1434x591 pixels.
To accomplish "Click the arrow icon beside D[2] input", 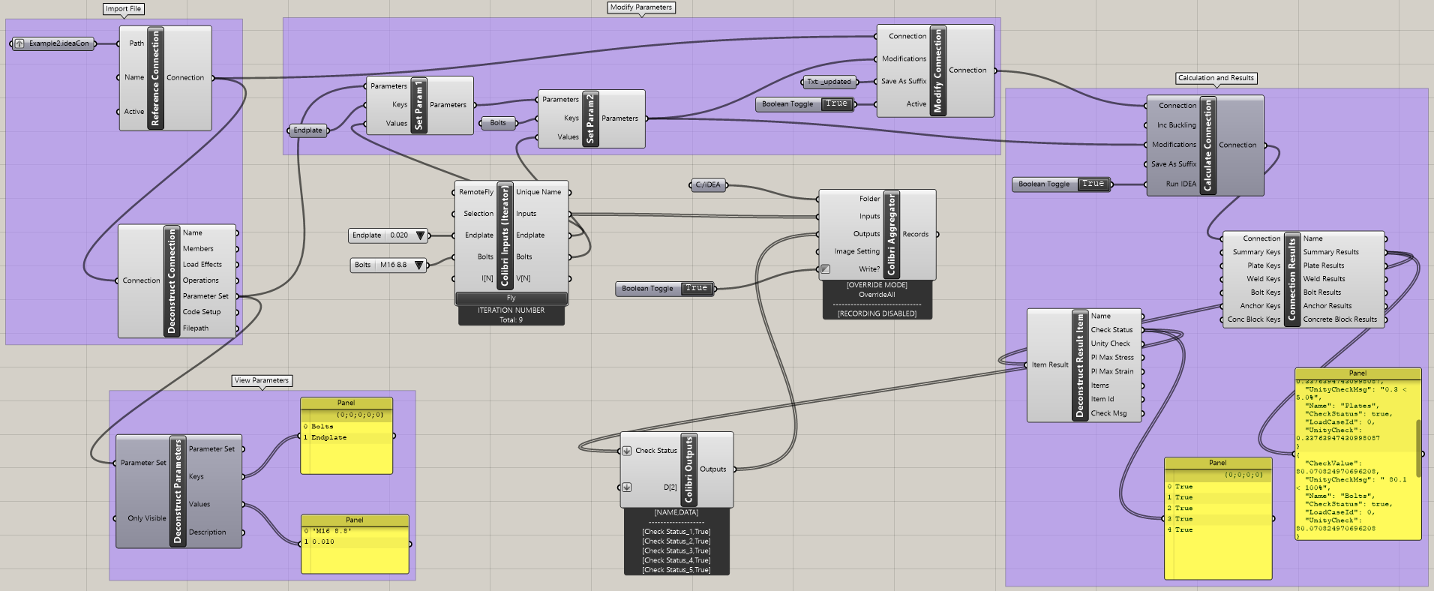I will (x=627, y=487).
